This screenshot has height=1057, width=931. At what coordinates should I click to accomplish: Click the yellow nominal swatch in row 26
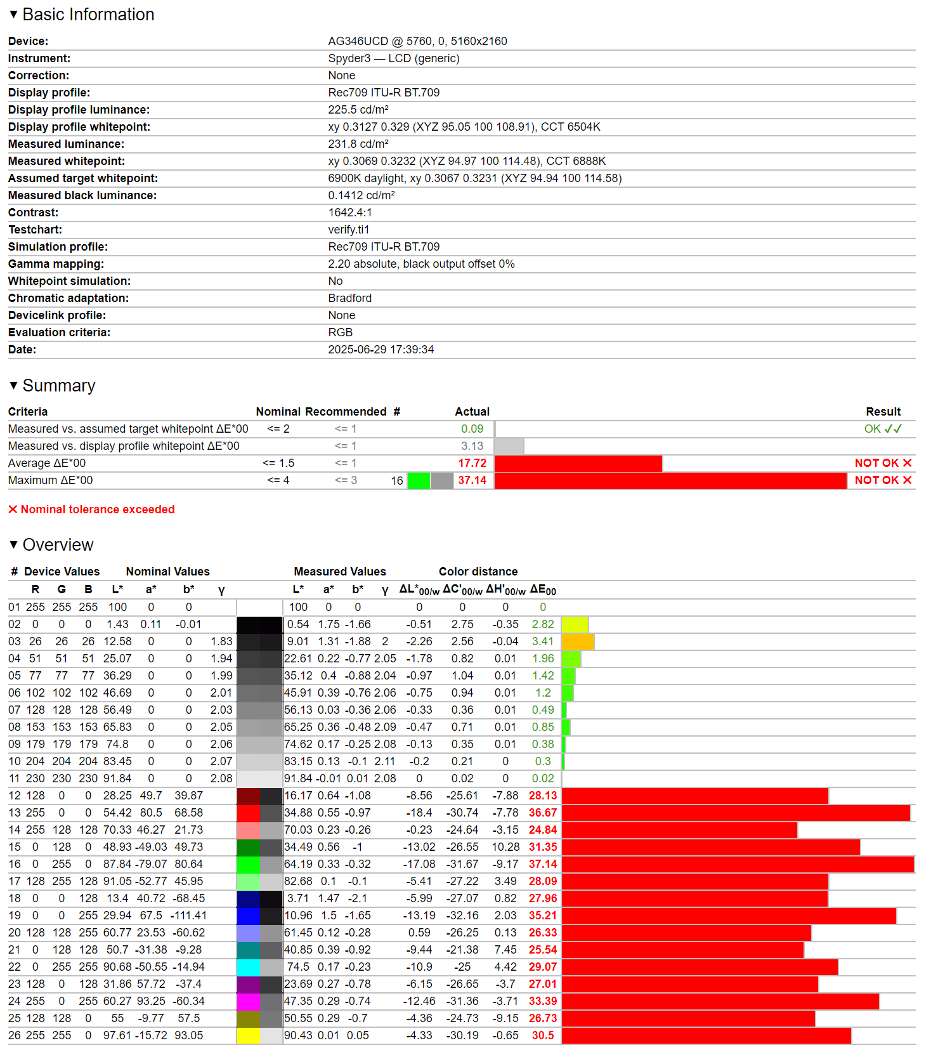click(248, 1036)
